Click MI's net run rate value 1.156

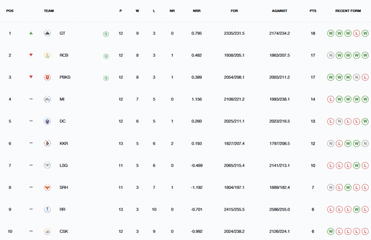(x=196, y=99)
